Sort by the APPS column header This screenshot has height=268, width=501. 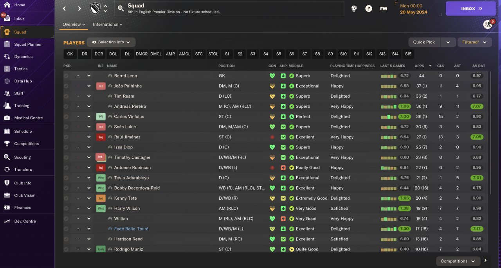click(x=419, y=66)
